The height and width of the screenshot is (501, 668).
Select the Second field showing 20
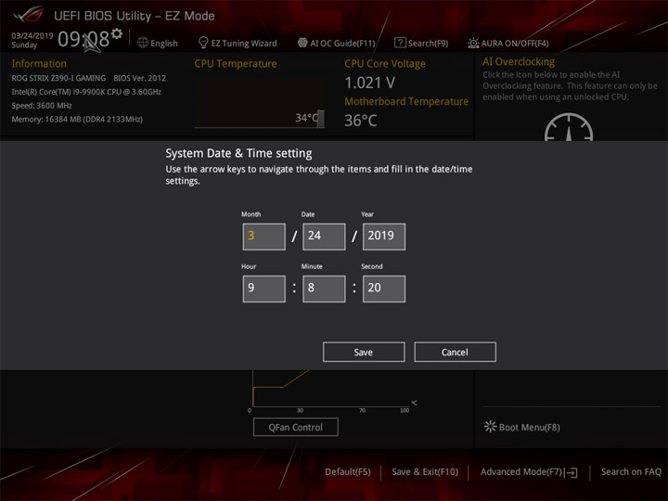pos(384,289)
